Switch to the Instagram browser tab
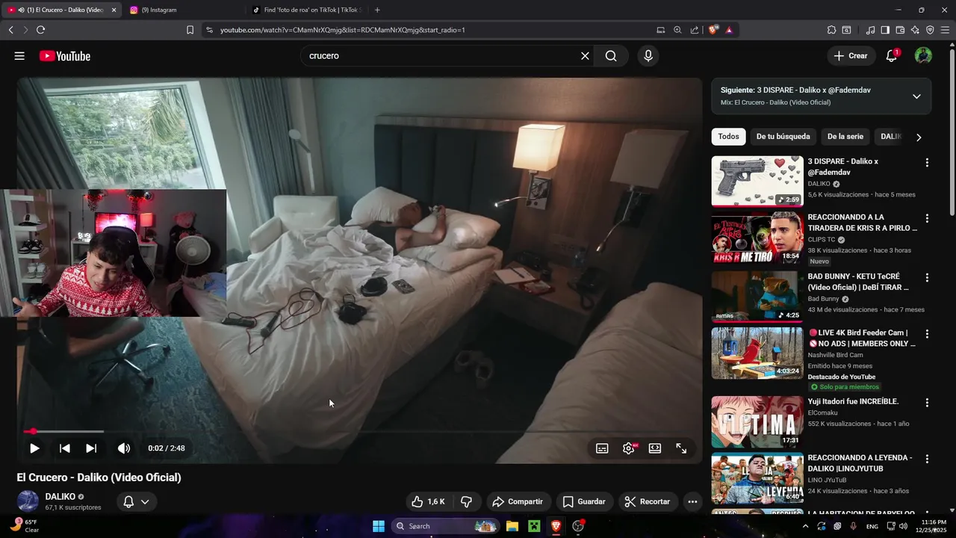 coord(183,10)
